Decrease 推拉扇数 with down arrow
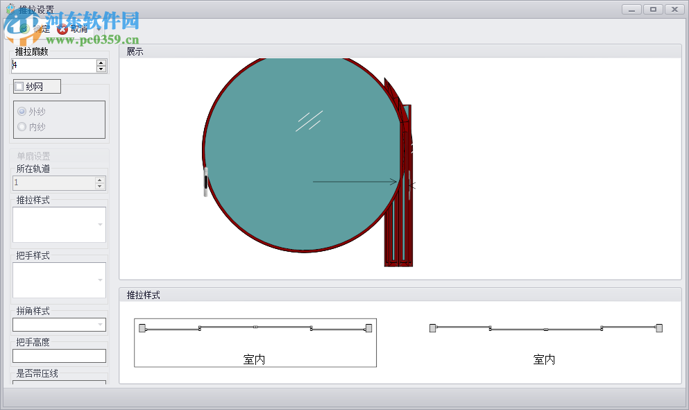Screen dimensions: 689x410 101,69
